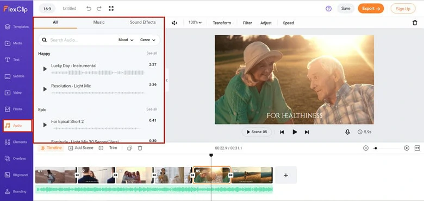Viewport: 424px width, 201px height.
Task: Open the Mood filter dropdown
Action: (126, 40)
